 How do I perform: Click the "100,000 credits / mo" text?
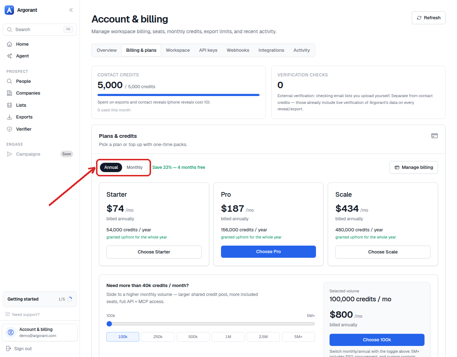point(360,299)
